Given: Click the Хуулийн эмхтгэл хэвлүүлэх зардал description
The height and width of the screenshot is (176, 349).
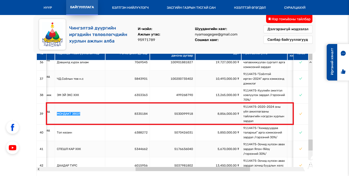Looking at the screenshot, I should (x=264, y=95).
